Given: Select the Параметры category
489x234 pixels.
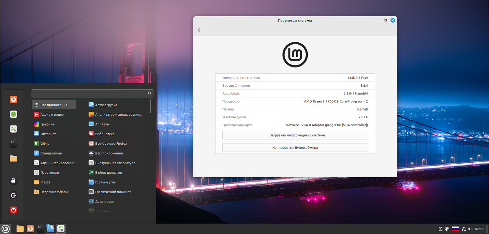Looking at the screenshot, I should coord(54,172).
